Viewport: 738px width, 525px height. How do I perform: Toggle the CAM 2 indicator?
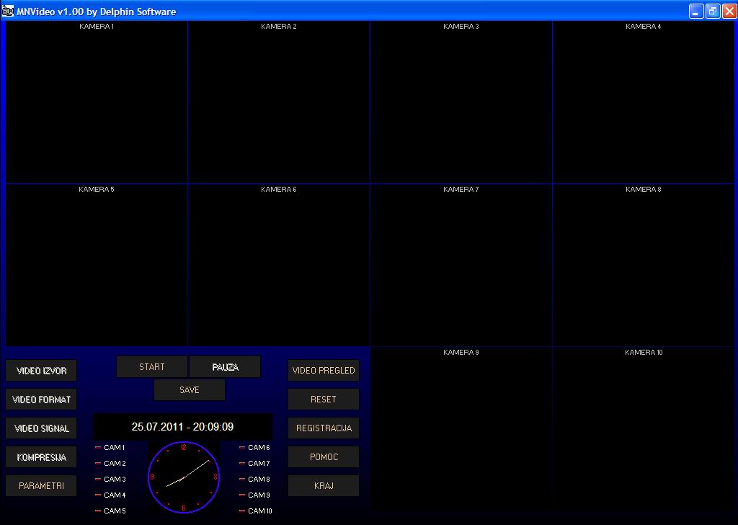click(x=110, y=463)
